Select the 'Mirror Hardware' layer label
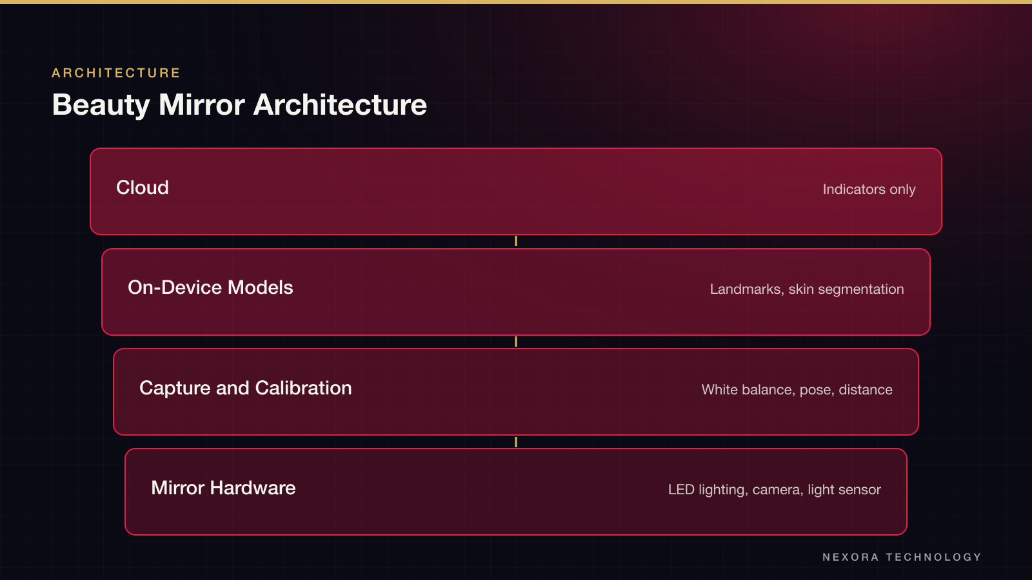 (x=223, y=488)
